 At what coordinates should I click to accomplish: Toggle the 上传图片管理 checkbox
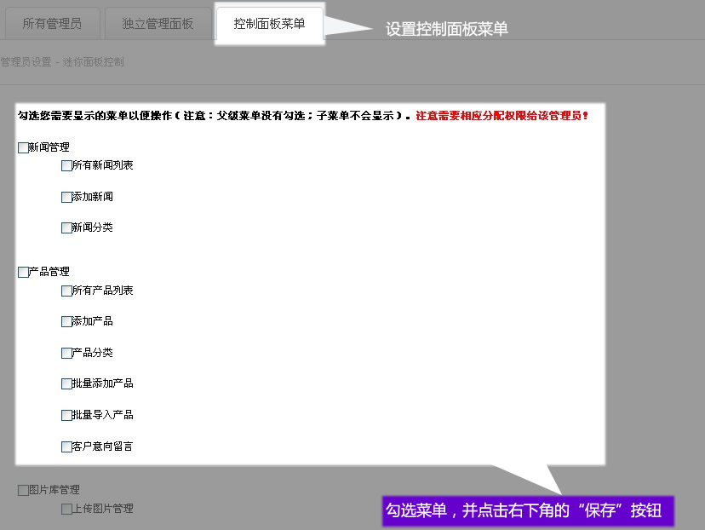tap(66, 510)
